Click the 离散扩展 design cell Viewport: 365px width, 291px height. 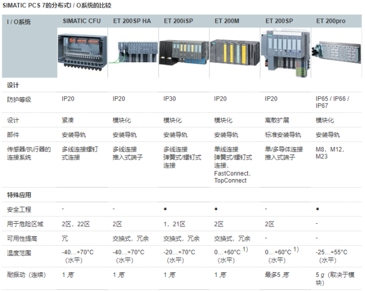click(277, 120)
